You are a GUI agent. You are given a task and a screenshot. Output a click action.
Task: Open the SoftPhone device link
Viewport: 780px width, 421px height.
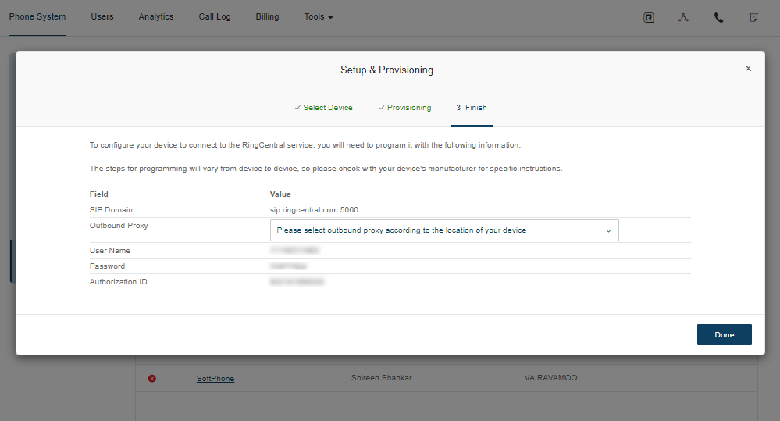(x=215, y=378)
